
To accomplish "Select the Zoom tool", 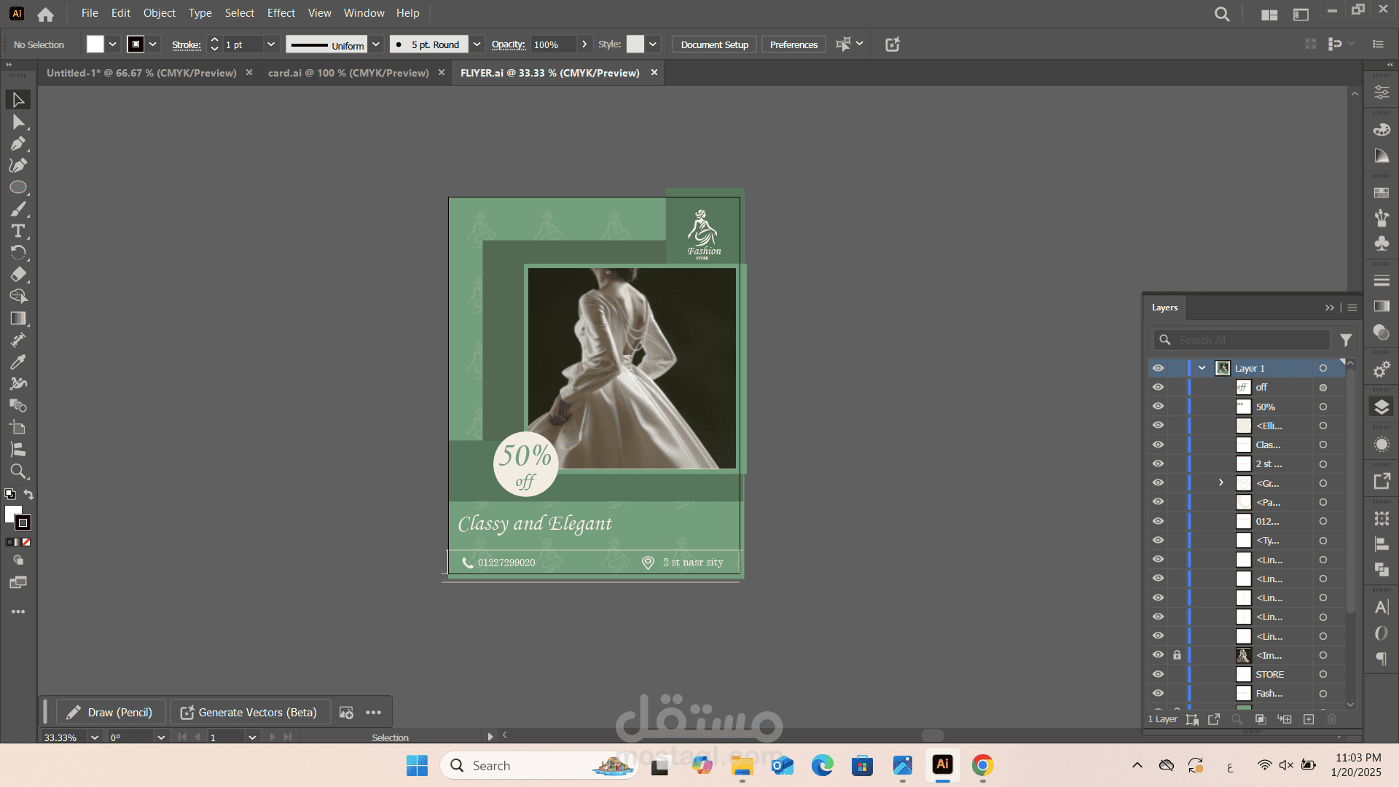I will point(18,471).
